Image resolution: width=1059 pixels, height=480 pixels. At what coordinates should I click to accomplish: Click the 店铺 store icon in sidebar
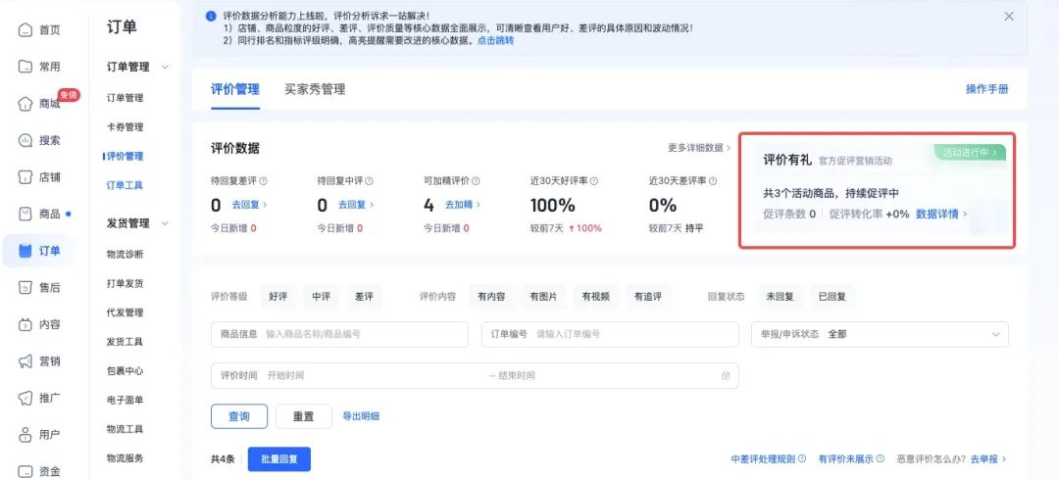(x=25, y=177)
